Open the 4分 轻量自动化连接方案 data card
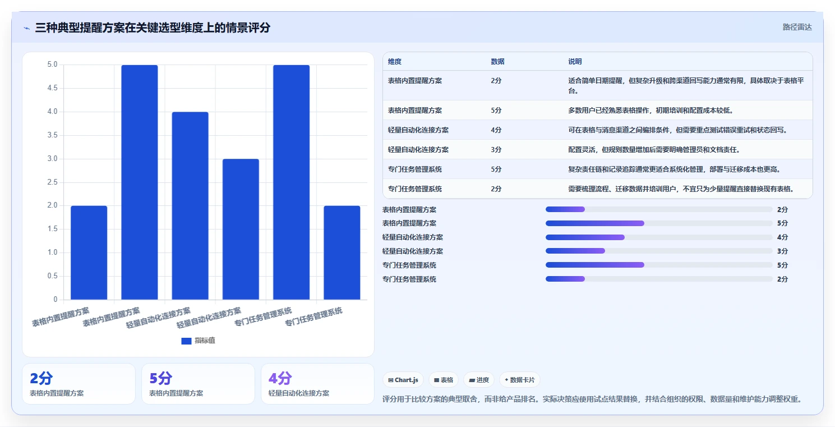This screenshot has height=427, width=835. point(317,384)
